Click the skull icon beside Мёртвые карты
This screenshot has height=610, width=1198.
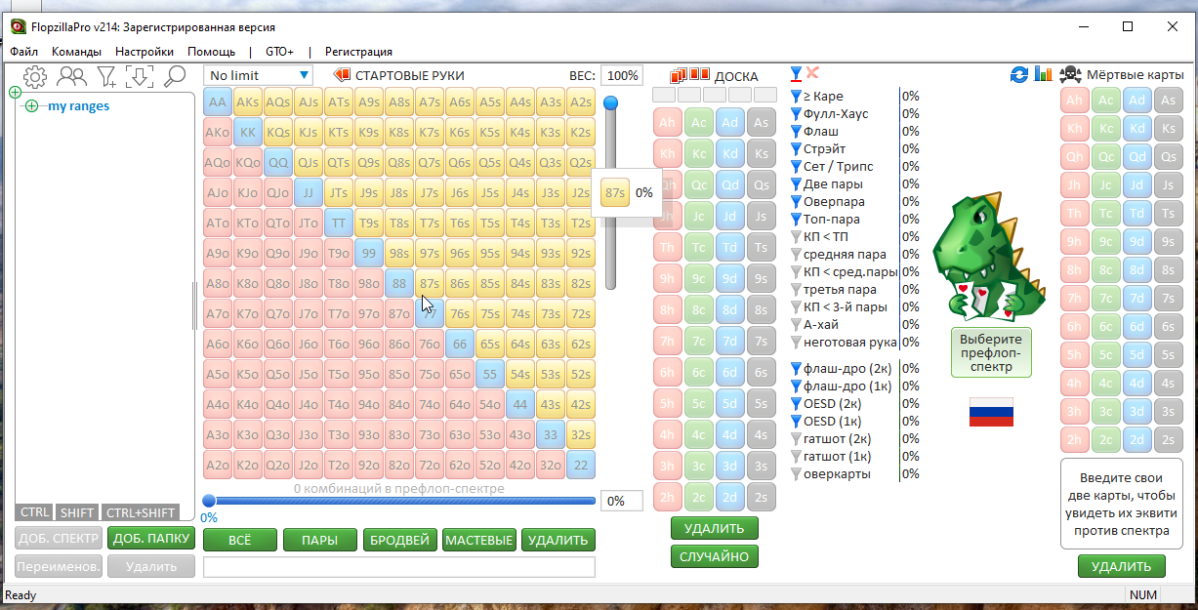1070,74
